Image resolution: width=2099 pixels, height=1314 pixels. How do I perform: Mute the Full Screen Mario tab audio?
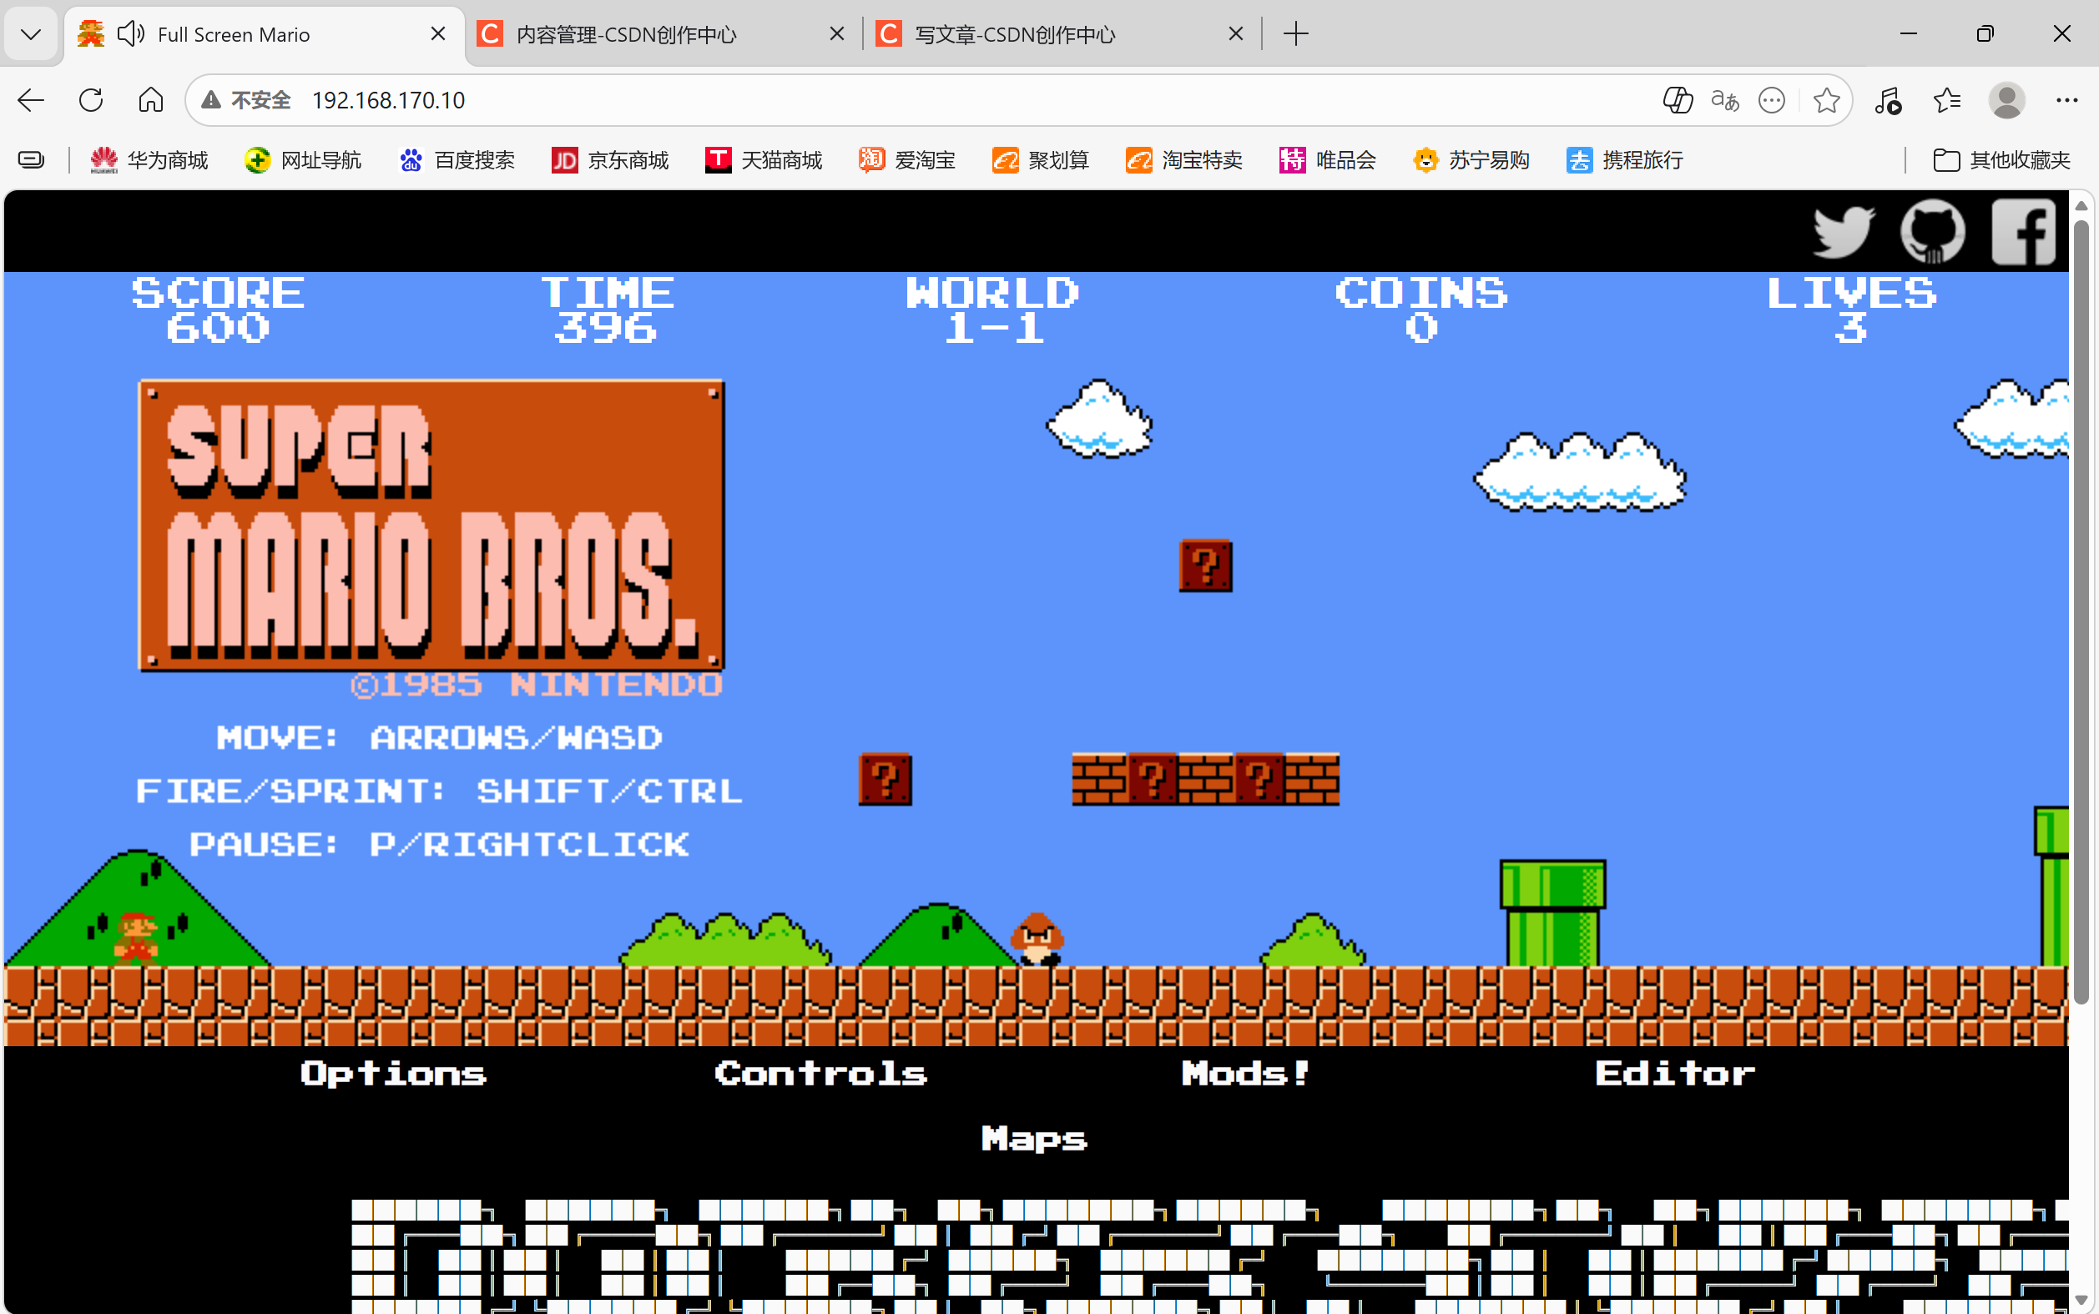click(x=130, y=34)
